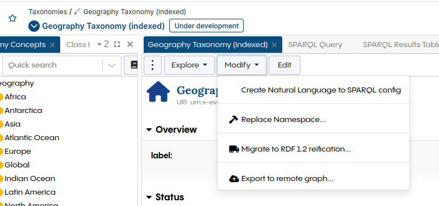439x206 pixels.
Task: Open the Quick search dropdown arrow
Action: [112, 65]
